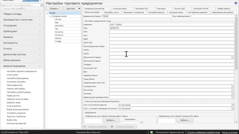Click Выбрать button for бэк-офиса image
The image size is (239, 134).
point(185,120)
